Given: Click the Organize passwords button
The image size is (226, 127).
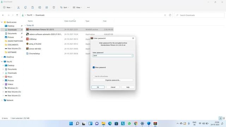Looking at the screenshot, I should pos(113,80).
